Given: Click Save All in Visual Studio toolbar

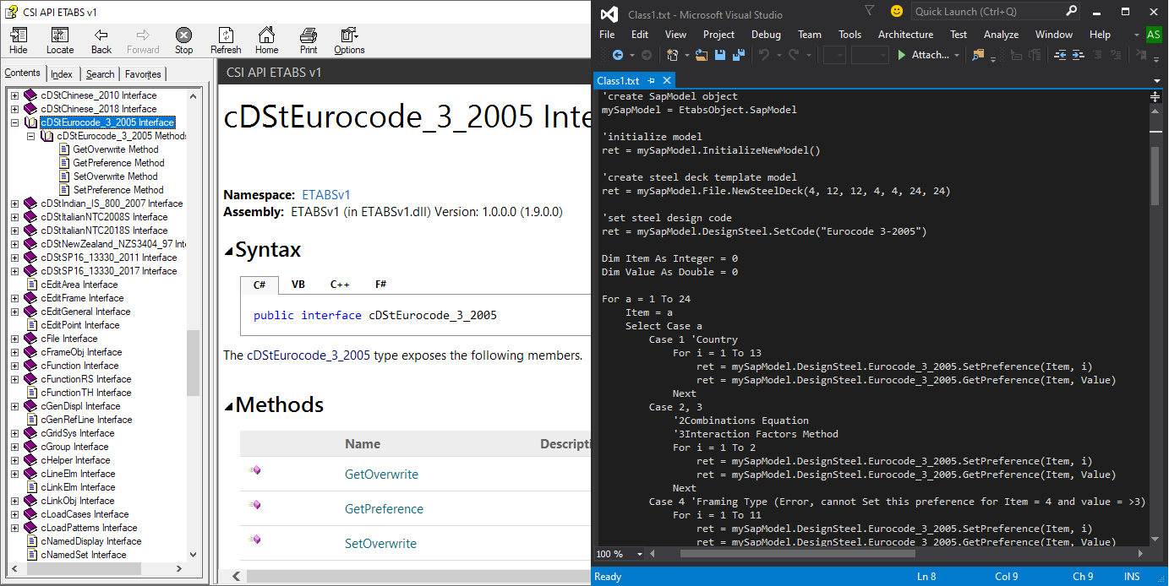Looking at the screenshot, I should [x=738, y=55].
